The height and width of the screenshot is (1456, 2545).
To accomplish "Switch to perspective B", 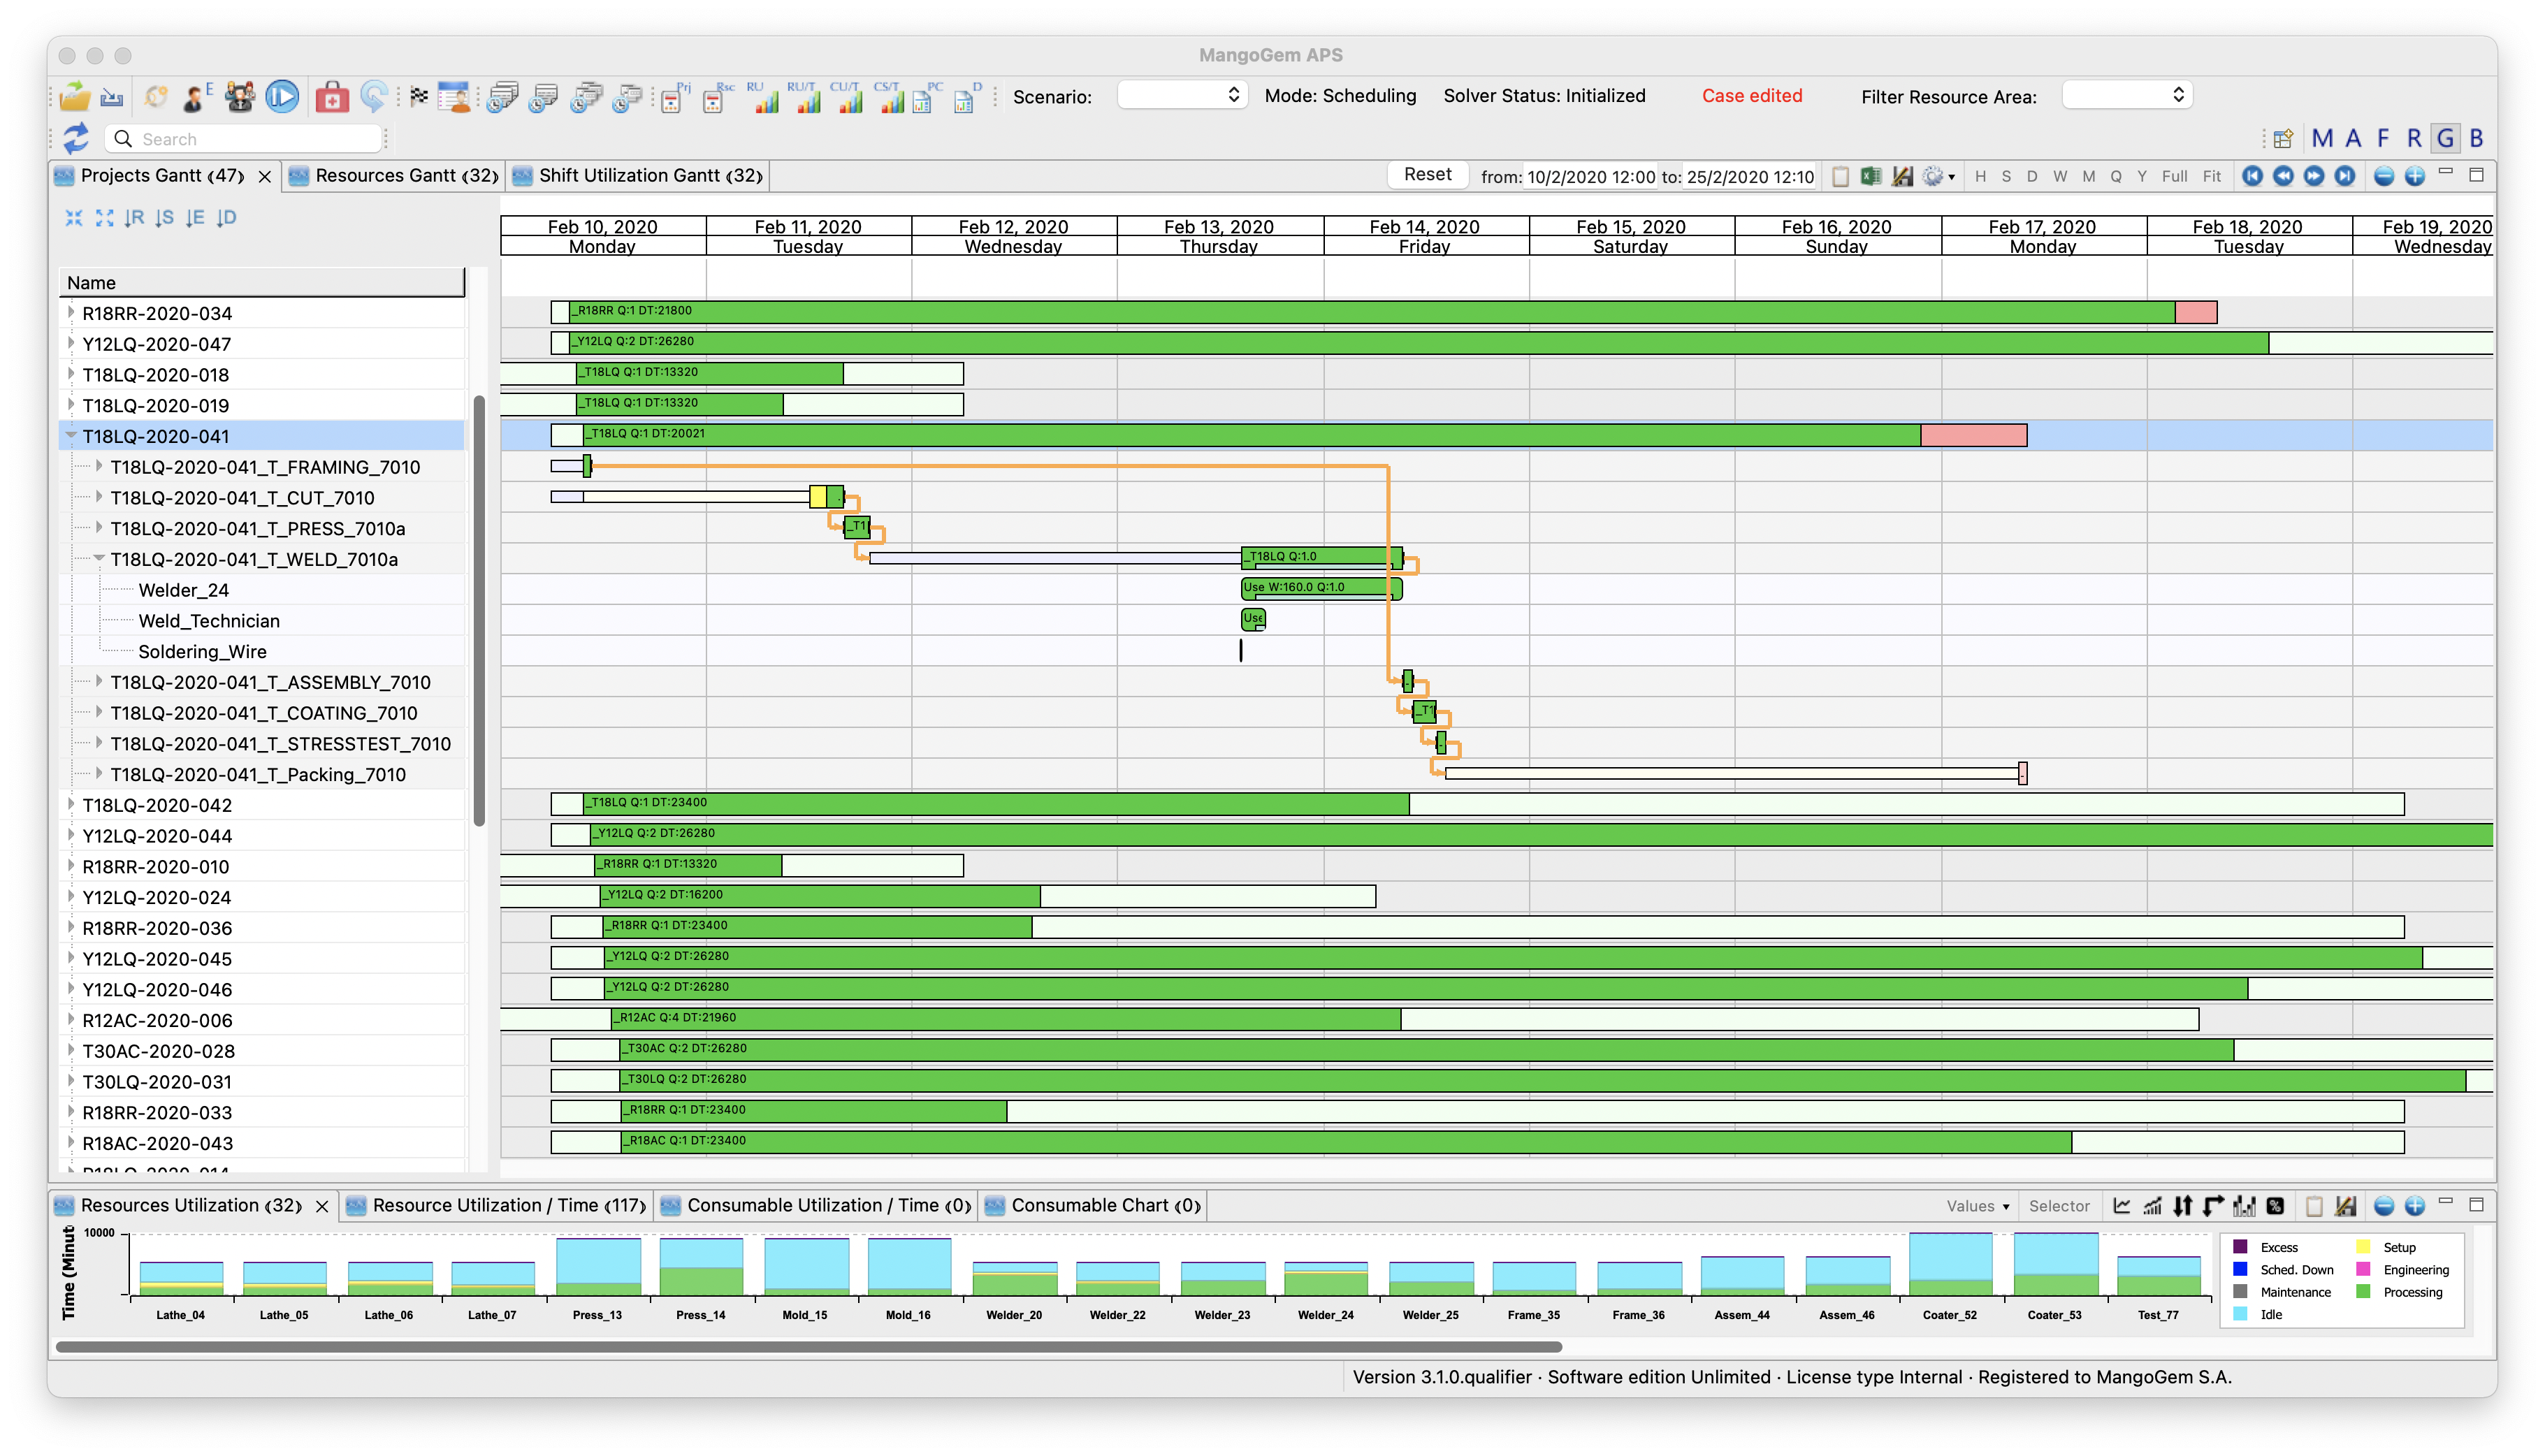I will pos(2477,138).
